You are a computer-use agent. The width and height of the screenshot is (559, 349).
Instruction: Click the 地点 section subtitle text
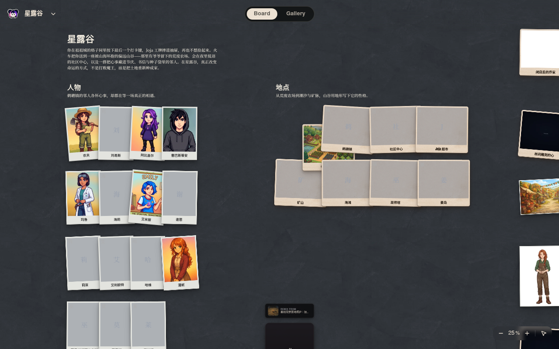coord(323,96)
